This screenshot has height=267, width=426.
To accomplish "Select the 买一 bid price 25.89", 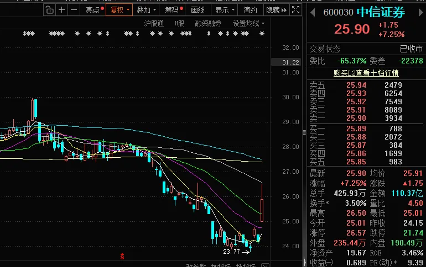I will click(356, 129).
